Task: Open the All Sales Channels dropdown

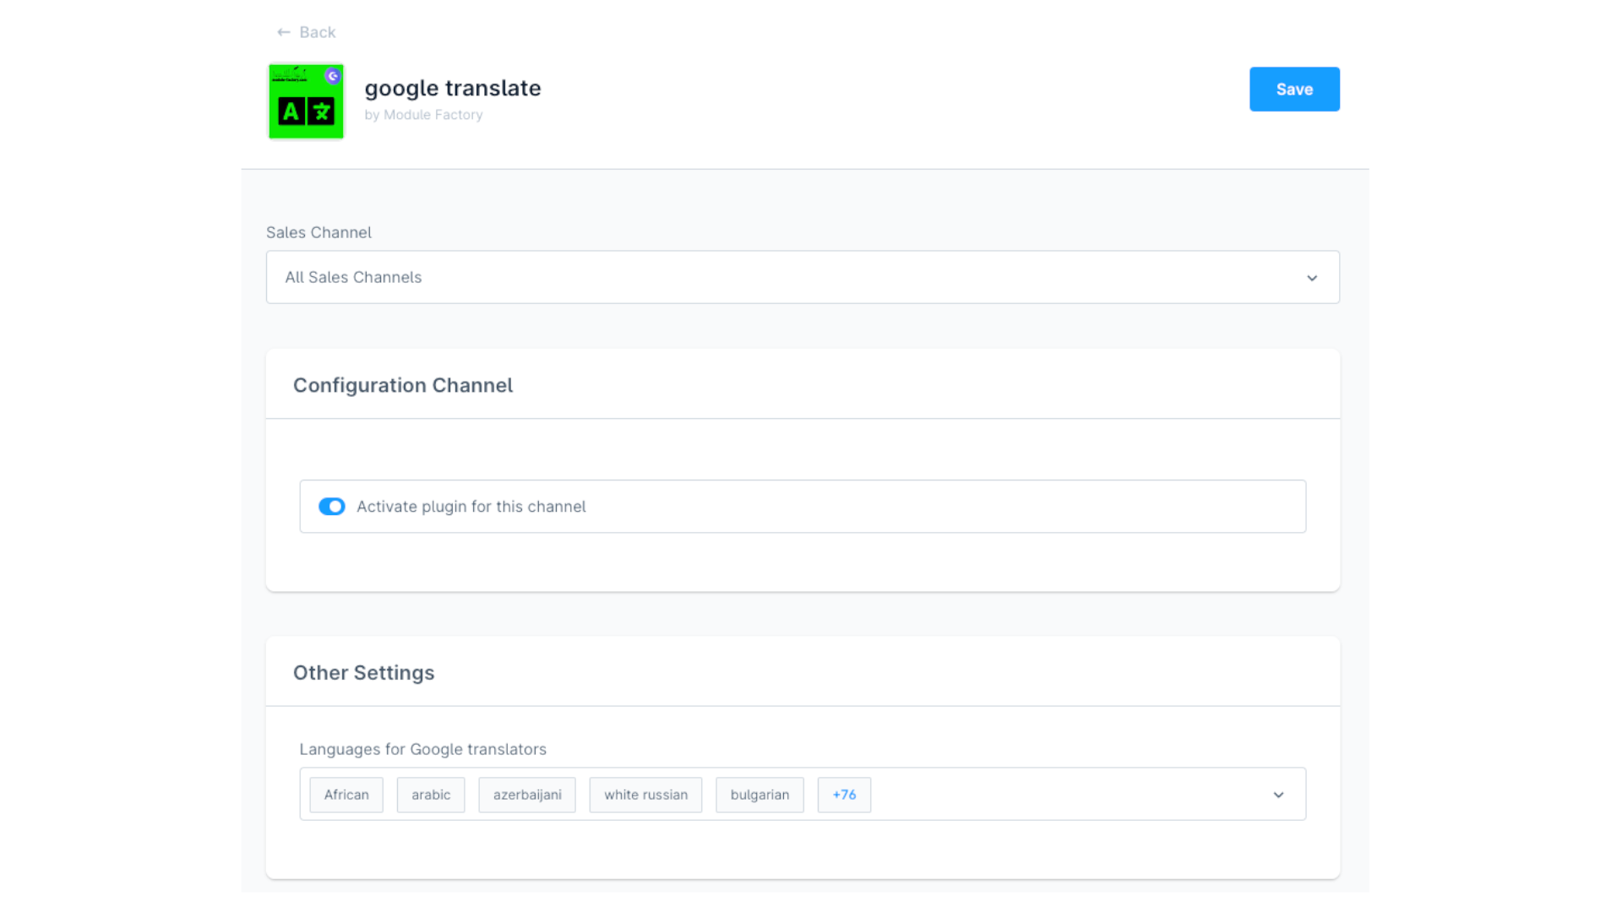Action: click(x=803, y=277)
